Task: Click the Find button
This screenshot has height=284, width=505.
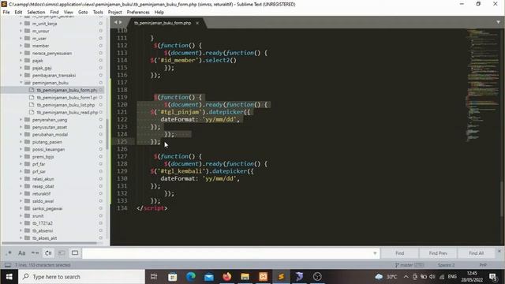Action: click(400, 253)
